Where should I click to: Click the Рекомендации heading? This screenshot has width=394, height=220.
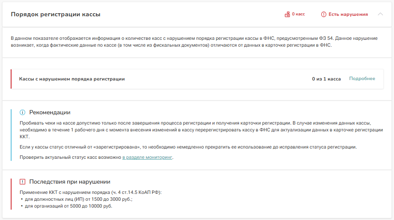pyautogui.click(x=50, y=113)
